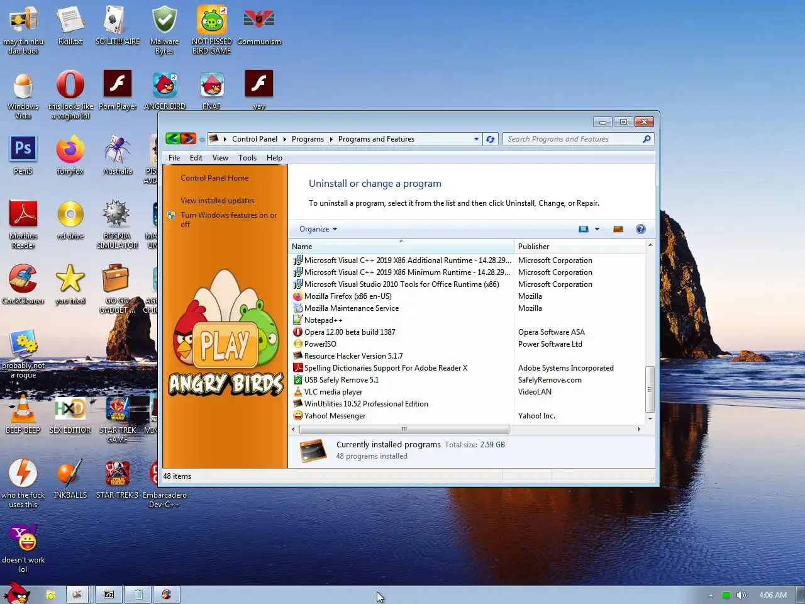Click the Angry Birds start orb
The height and width of the screenshot is (604, 805).
(x=16, y=593)
